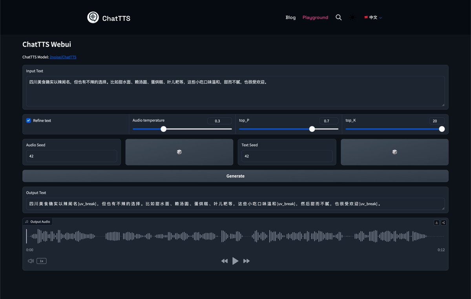The width and height of the screenshot is (471, 299).
Task: Roll the Audio Seed dice icon
Action: pyautogui.click(x=179, y=152)
